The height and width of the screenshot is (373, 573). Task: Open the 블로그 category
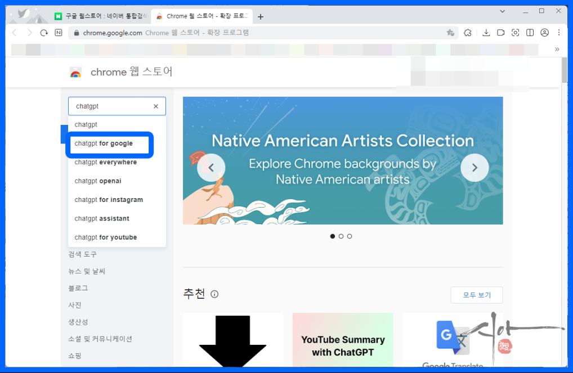(x=78, y=288)
